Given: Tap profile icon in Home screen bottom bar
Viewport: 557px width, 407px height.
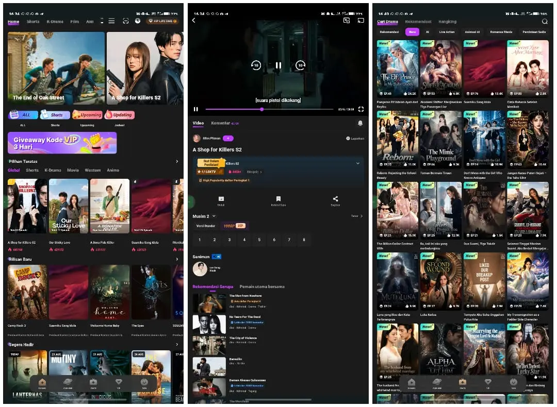Looking at the screenshot, I should [144, 383].
